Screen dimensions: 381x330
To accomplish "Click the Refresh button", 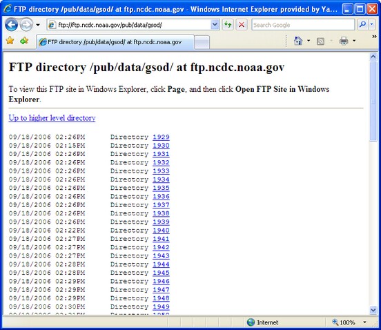I will pyautogui.click(x=228, y=25).
